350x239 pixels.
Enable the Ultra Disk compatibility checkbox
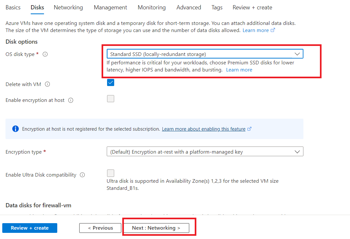click(111, 173)
